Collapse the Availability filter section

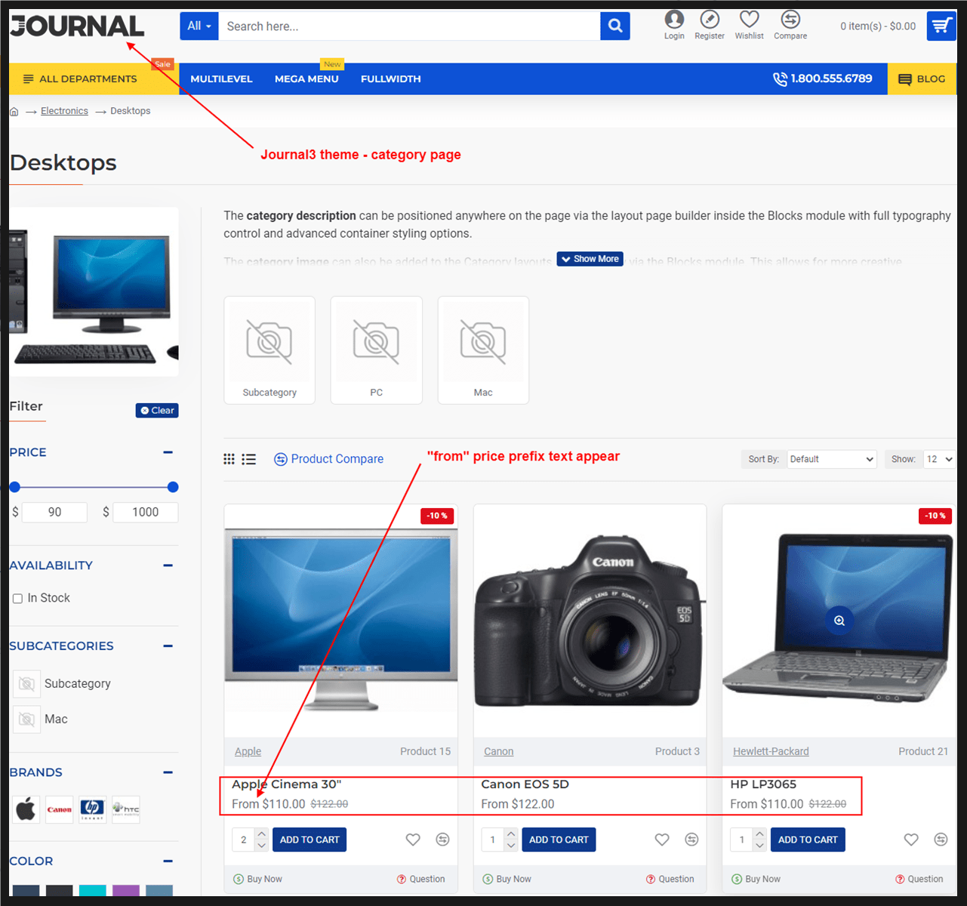[168, 565]
